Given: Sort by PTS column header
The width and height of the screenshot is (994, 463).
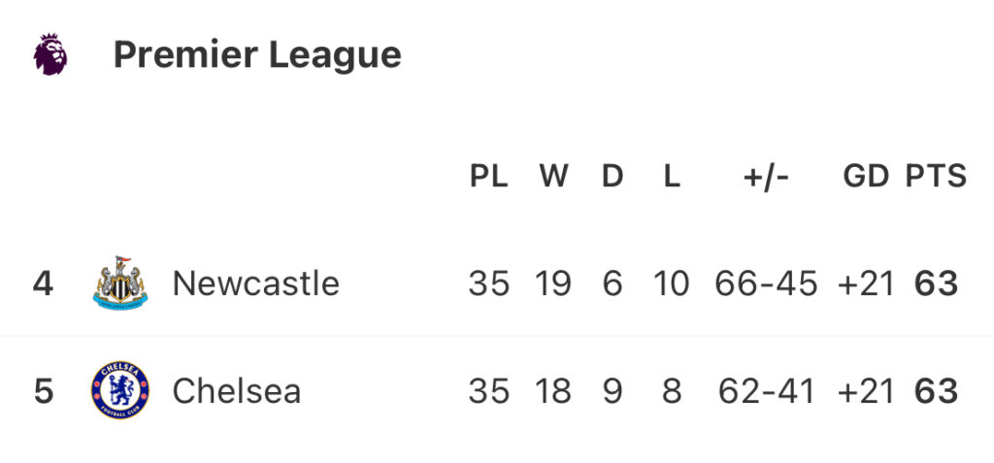Looking at the screenshot, I should click(936, 176).
